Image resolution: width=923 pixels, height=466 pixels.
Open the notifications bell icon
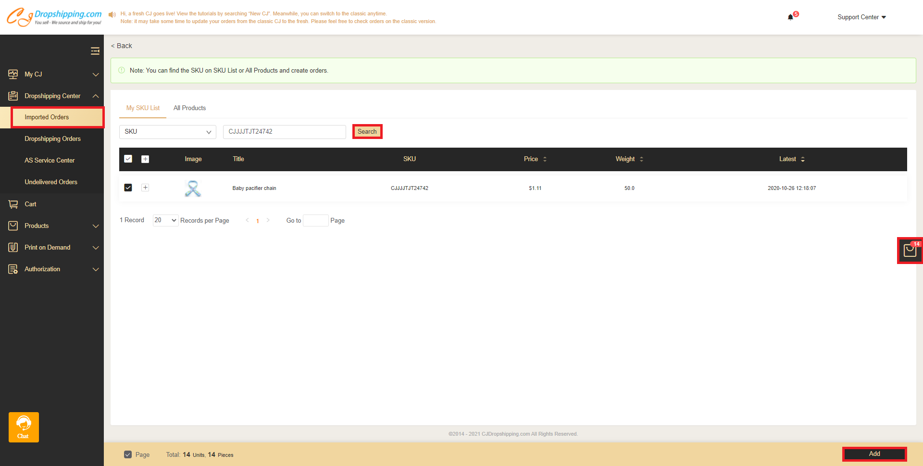(x=790, y=17)
